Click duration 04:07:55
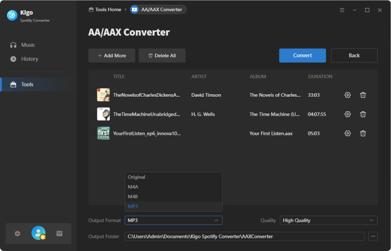This screenshot has width=391, height=251. click(x=317, y=114)
